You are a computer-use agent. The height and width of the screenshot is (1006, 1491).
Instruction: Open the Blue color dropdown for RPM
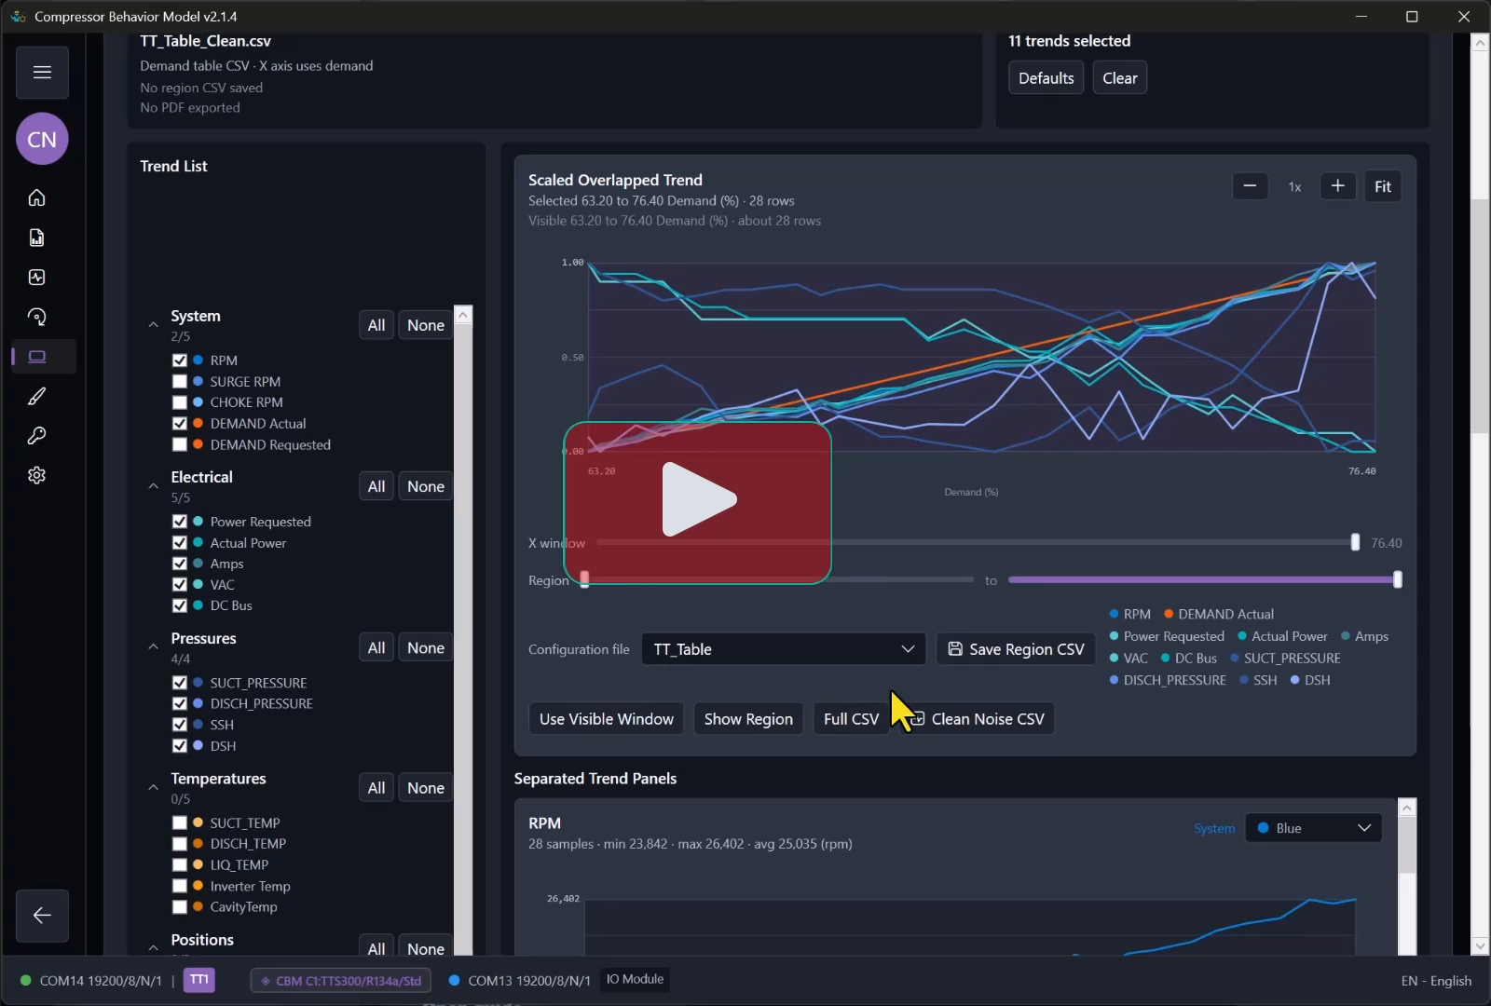1314,829
